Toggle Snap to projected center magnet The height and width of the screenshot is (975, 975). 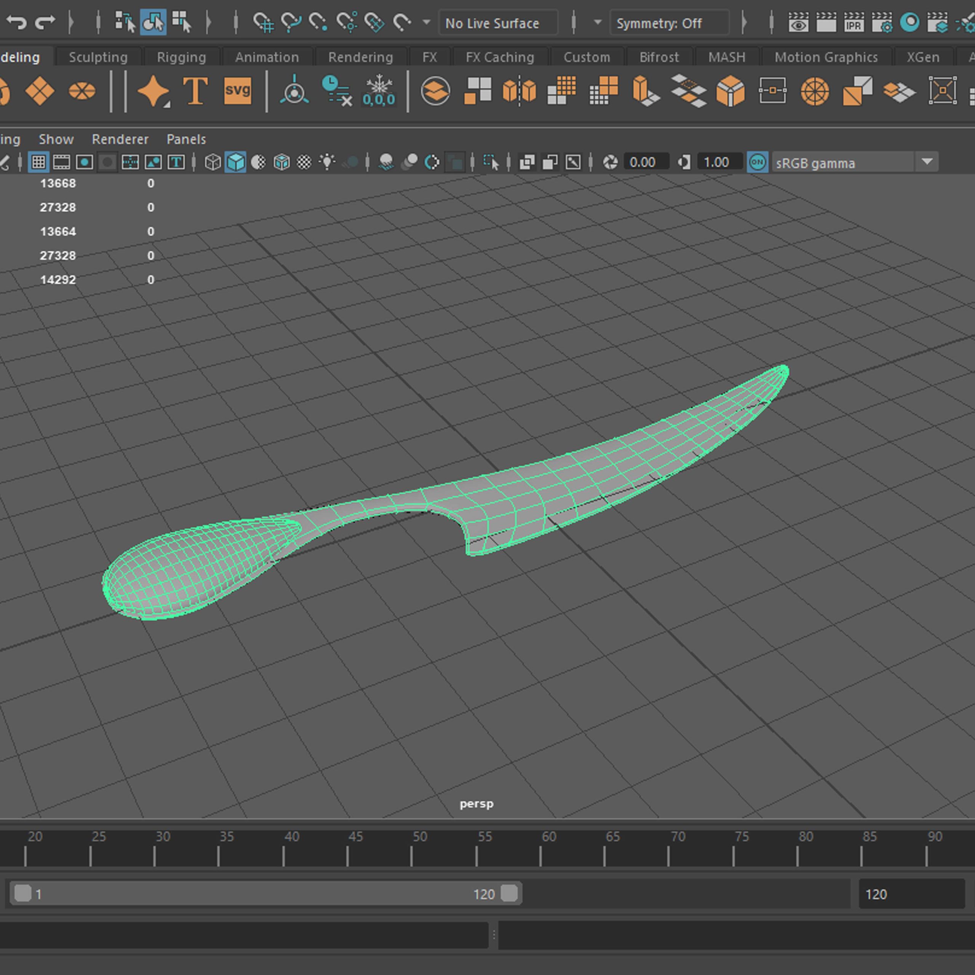point(347,22)
